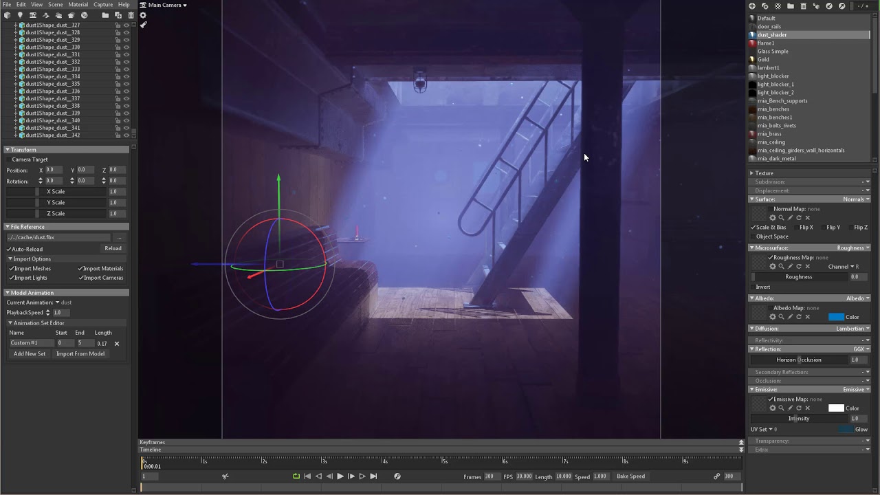Add a new camera from scene toolbar
The width and height of the screenshot is (880, 495).
tap(32, 15)
